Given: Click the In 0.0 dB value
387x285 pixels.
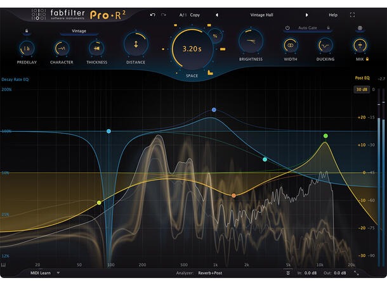Looking at the screenshot, I should pyautogui.click(x=310, y=273).
